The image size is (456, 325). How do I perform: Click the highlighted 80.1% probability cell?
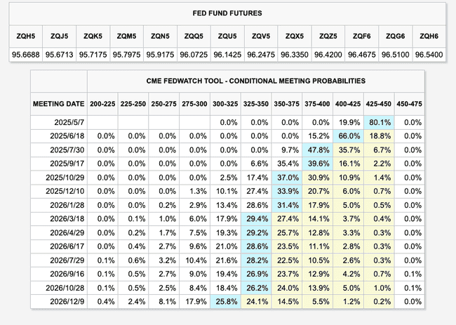point(379,122)
